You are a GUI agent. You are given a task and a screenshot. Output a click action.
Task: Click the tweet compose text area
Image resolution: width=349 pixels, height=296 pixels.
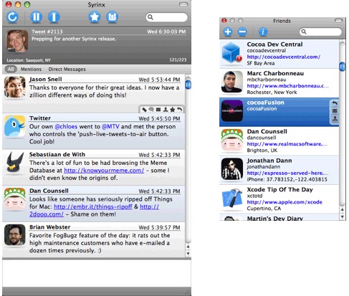[x=97, y=273]
